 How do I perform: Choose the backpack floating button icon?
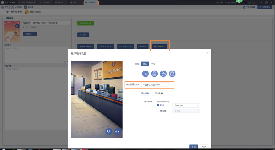click(154, 74)
